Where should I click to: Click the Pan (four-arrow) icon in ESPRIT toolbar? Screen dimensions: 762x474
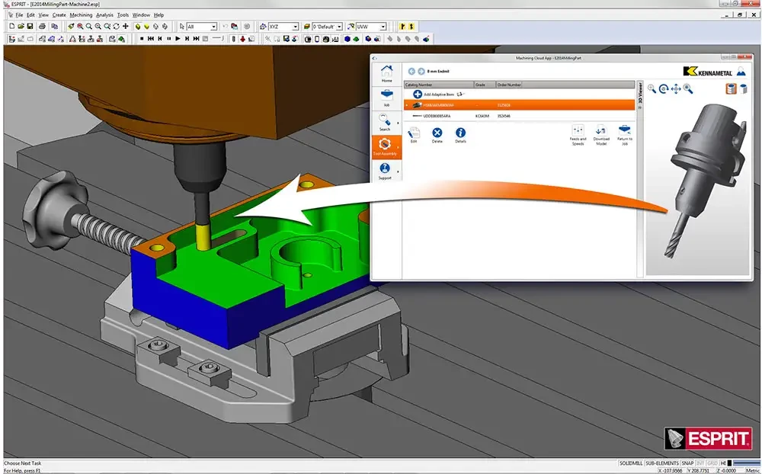pos(126,26)
